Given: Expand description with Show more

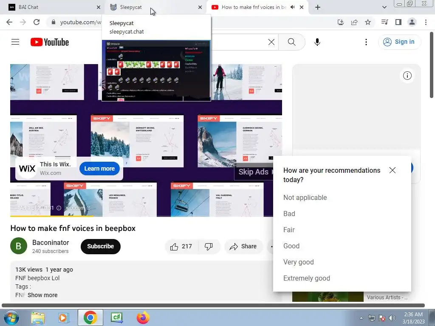Looking at the screenshot, I should 42,295.
